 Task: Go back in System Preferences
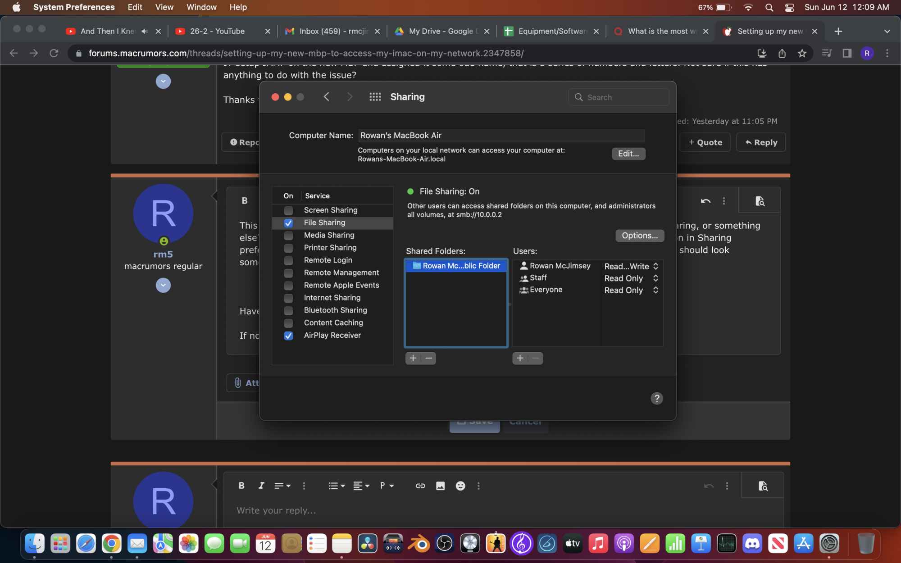(x=327, y=97)
